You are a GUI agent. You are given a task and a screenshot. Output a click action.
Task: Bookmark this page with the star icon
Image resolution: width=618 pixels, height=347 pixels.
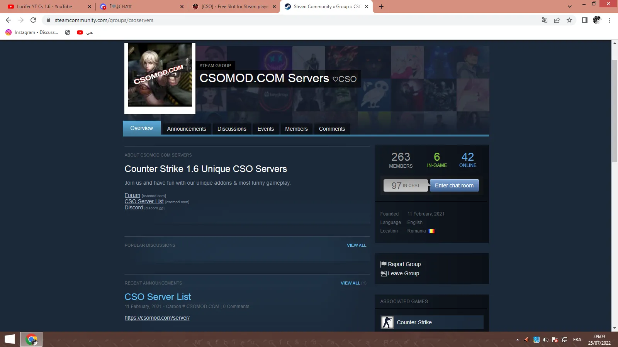[x=569, y=20]
